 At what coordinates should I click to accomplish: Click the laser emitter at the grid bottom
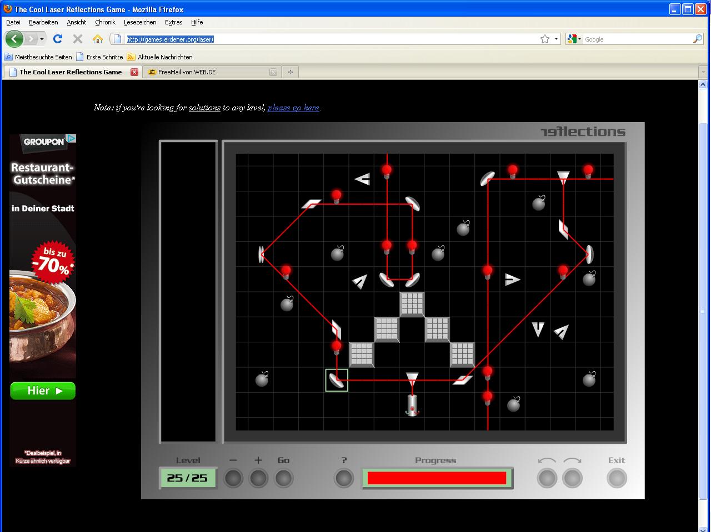pyautogui.click(x=412, y=405)
